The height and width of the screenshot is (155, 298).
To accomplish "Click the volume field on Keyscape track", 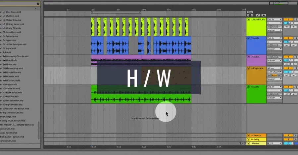I will pyautogui.click(x=288, y=72).
